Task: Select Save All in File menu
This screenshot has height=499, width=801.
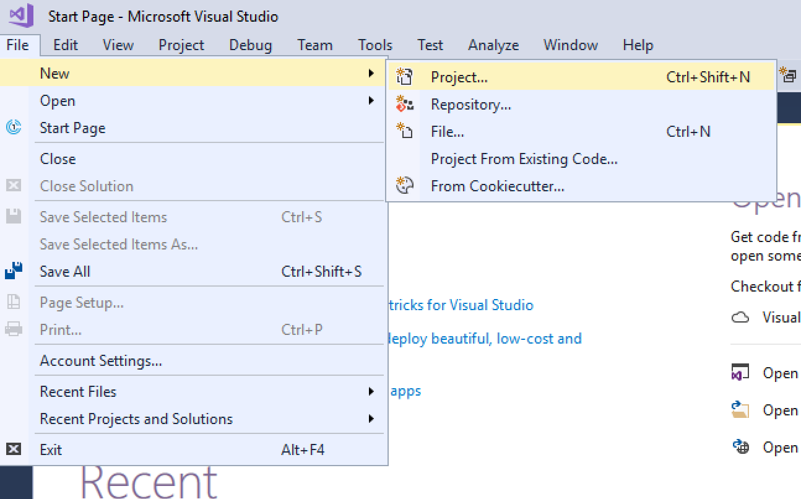Action: 193,271
